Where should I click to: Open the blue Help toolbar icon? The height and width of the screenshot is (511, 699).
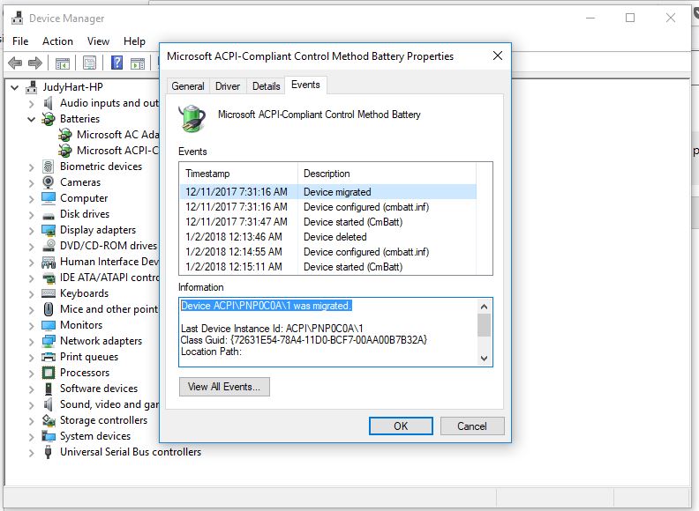[x=116, y=63]
